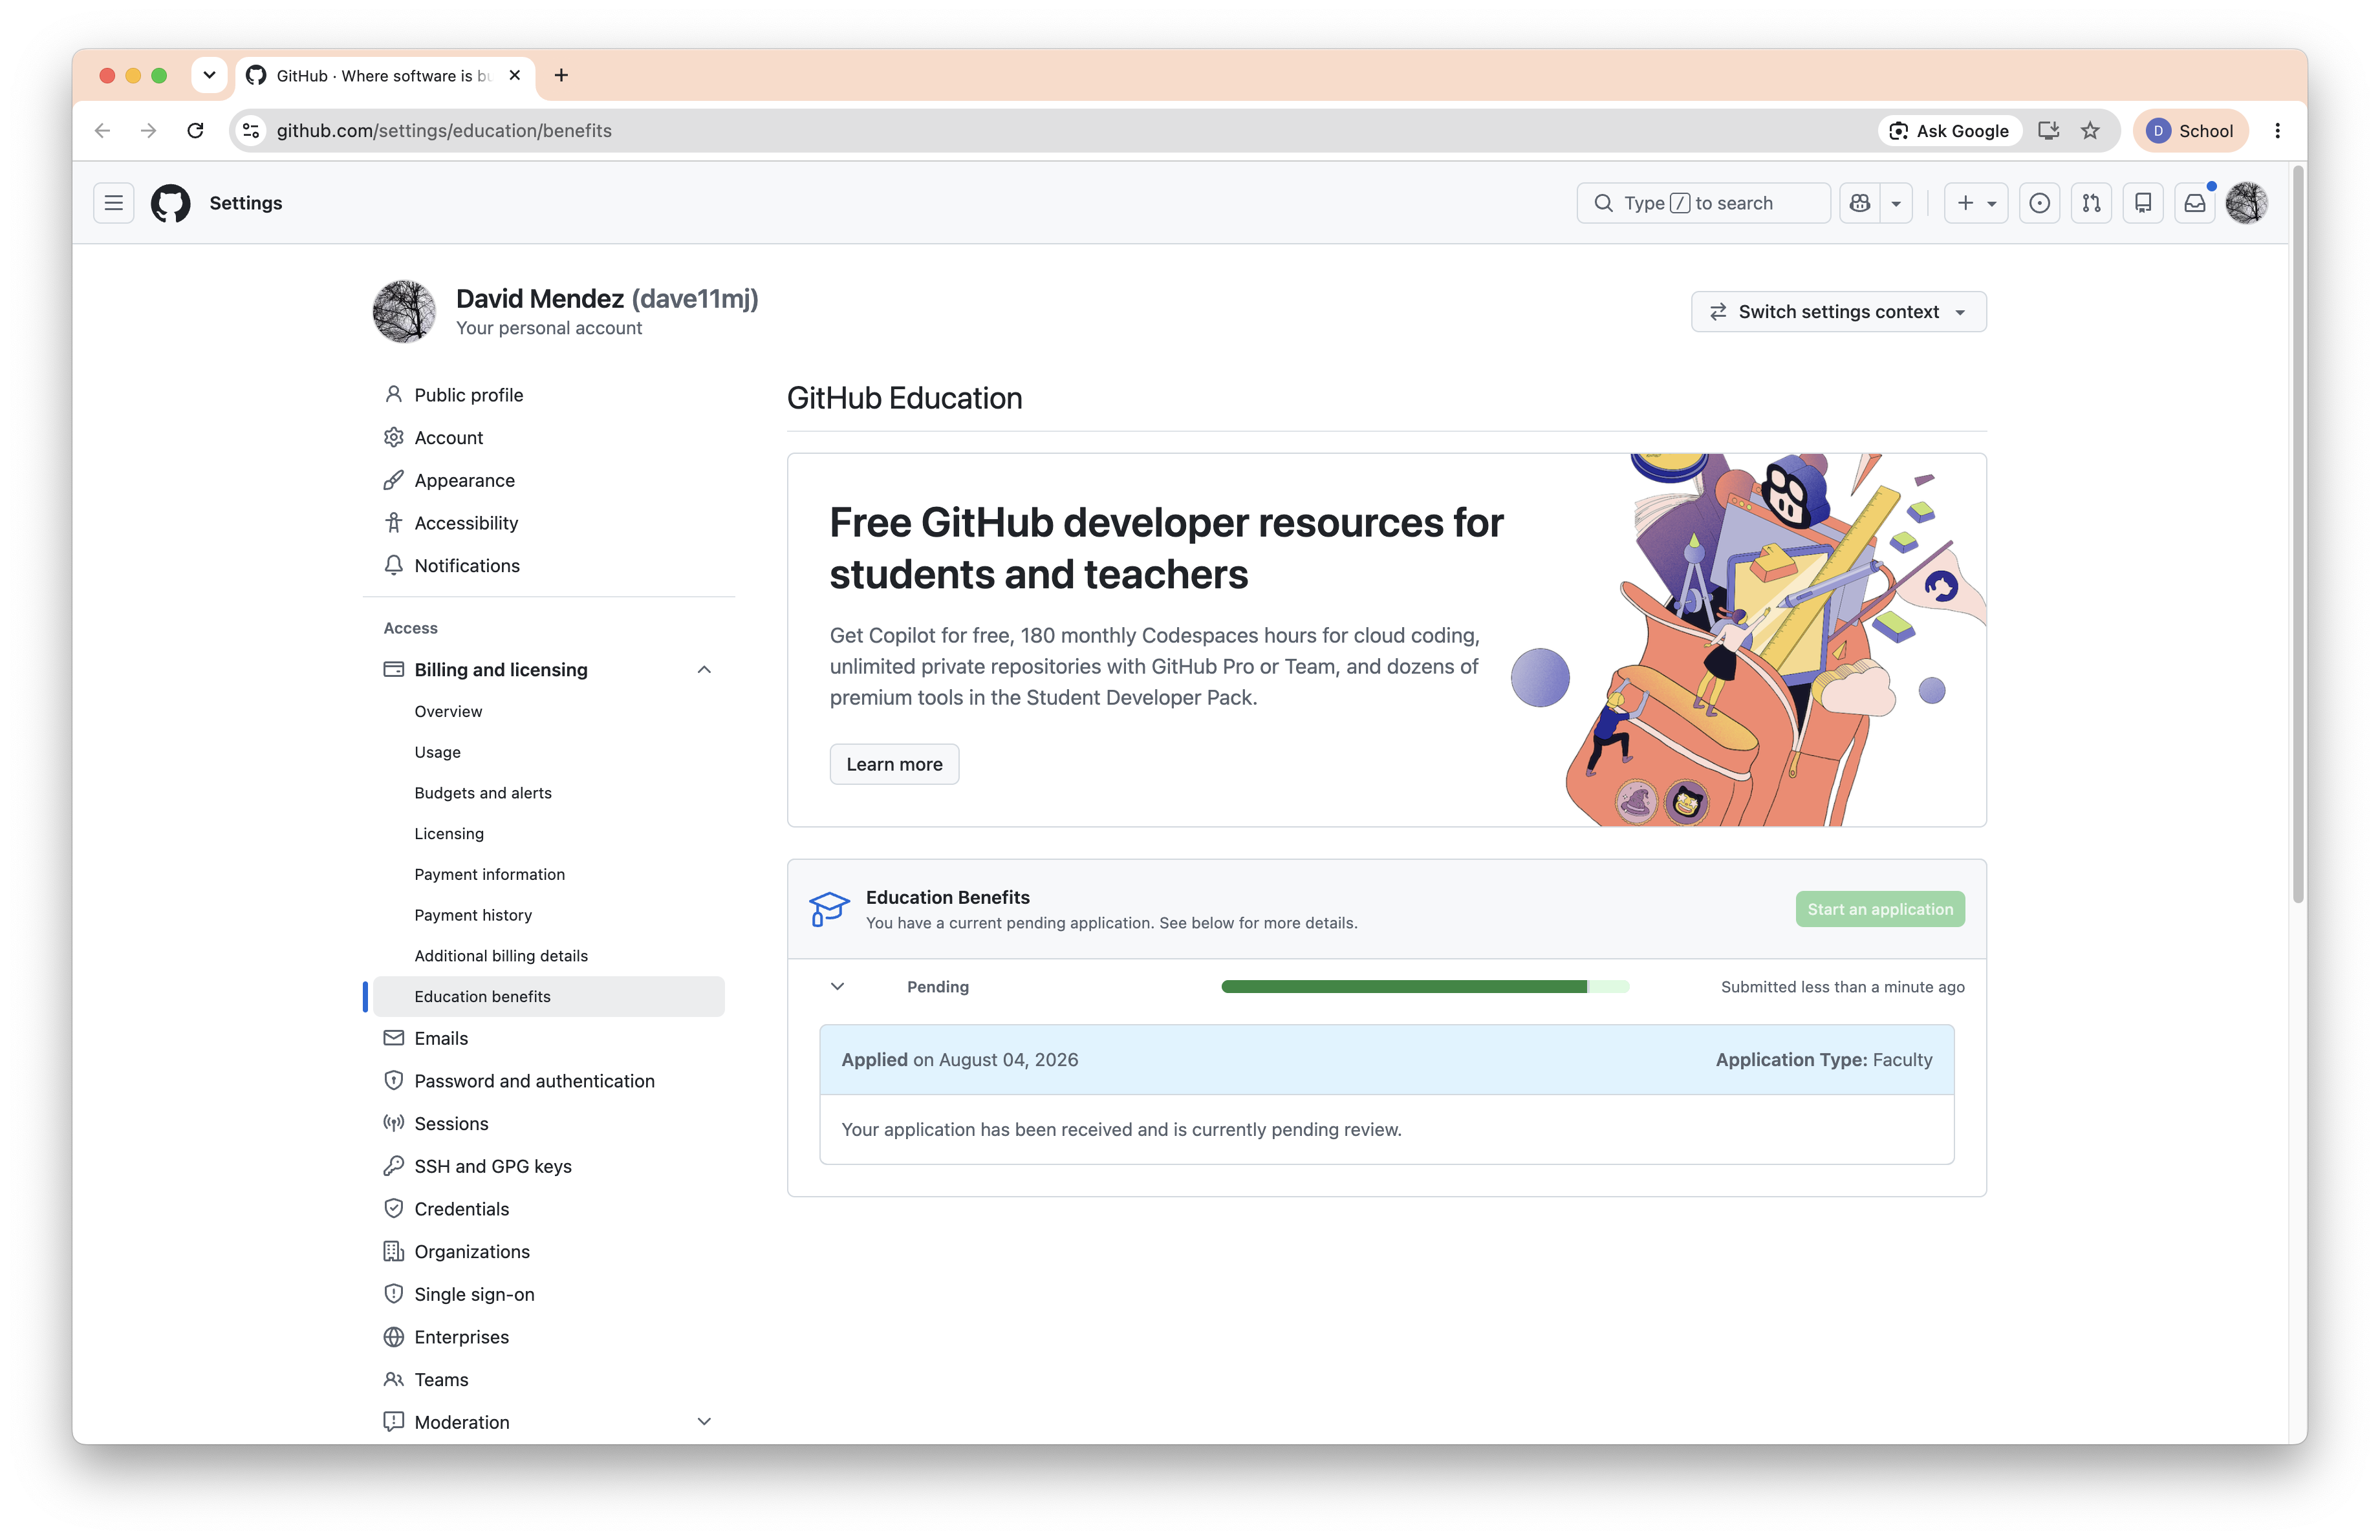The height and width of the screenshot is (1540, 2380).
Task: Open Payment history page
Action: tap(549, 915)
